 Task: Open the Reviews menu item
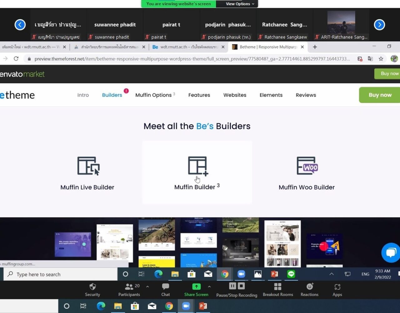pos(306,95)
